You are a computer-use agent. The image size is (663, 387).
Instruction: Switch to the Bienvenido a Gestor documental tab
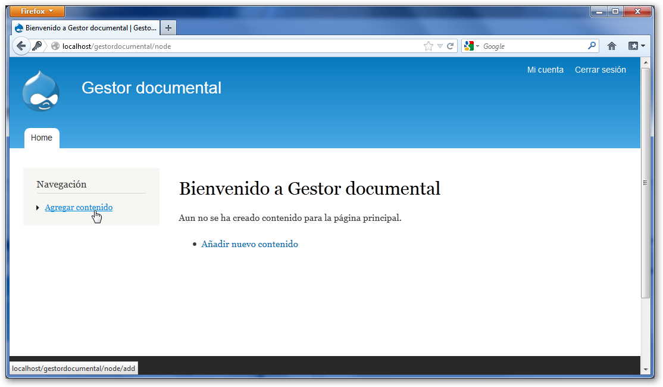pos(86,28)
